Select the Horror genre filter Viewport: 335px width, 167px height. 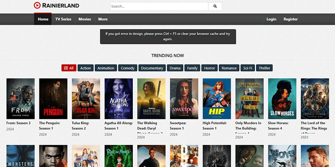point(209,68)
